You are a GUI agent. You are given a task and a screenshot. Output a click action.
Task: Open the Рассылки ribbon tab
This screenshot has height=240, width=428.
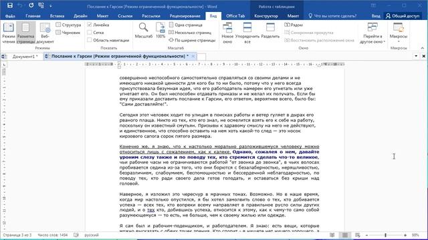click(x=151, y=16)
